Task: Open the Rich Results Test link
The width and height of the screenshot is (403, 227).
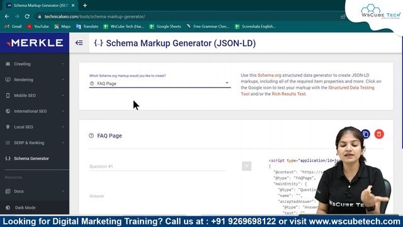Action: click(x=288, y=94)
